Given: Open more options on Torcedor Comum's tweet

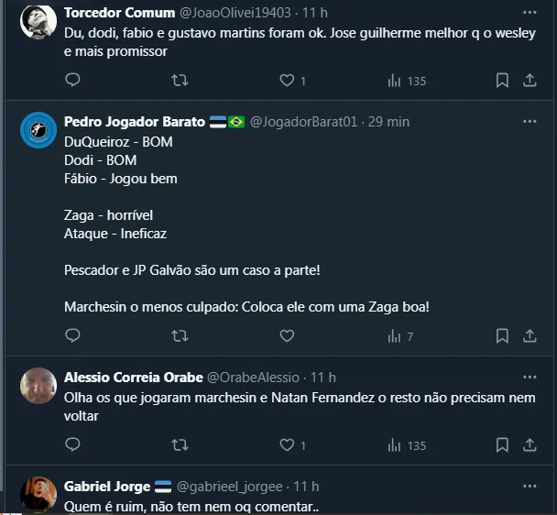Looking at the screenshot, I should pos(530,13).
